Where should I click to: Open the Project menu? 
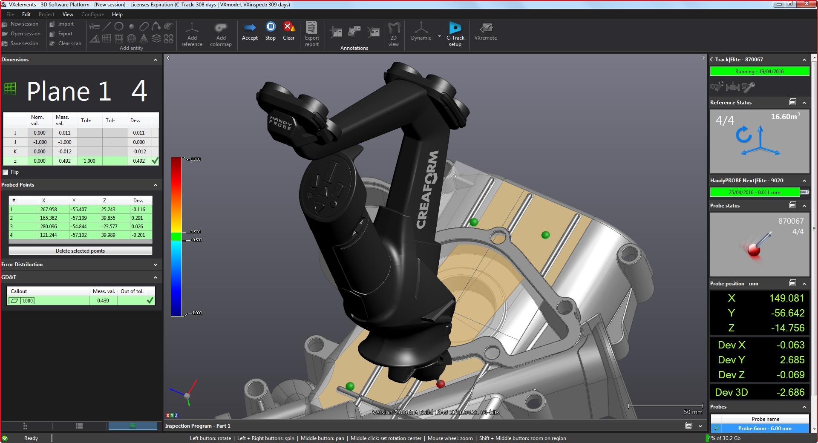tap(46, 14)
